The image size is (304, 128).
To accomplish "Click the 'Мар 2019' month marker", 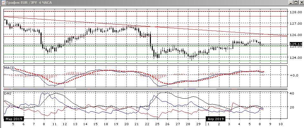I will point(13,119).
